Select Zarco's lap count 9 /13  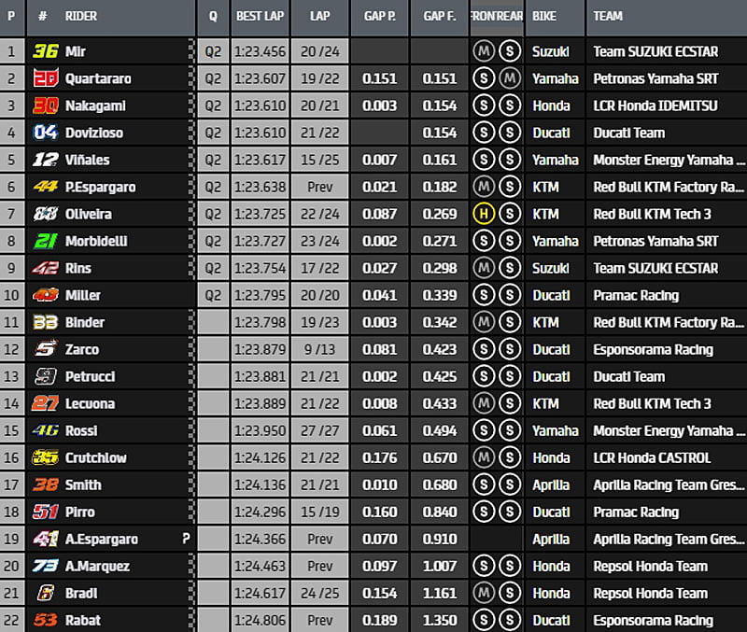coord(319,349)
